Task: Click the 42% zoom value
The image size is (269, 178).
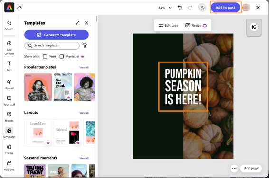Action: (x=162, y=8)
